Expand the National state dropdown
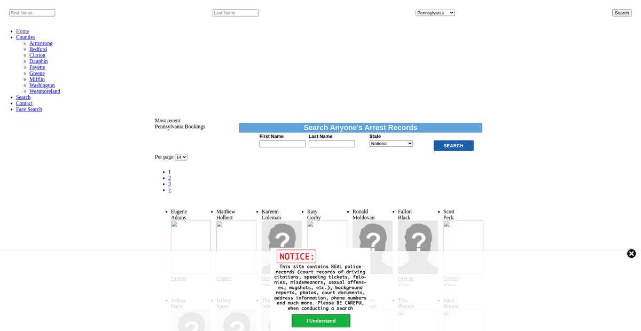This screenshot has height=331, width=641. click(x=391, y=144)
